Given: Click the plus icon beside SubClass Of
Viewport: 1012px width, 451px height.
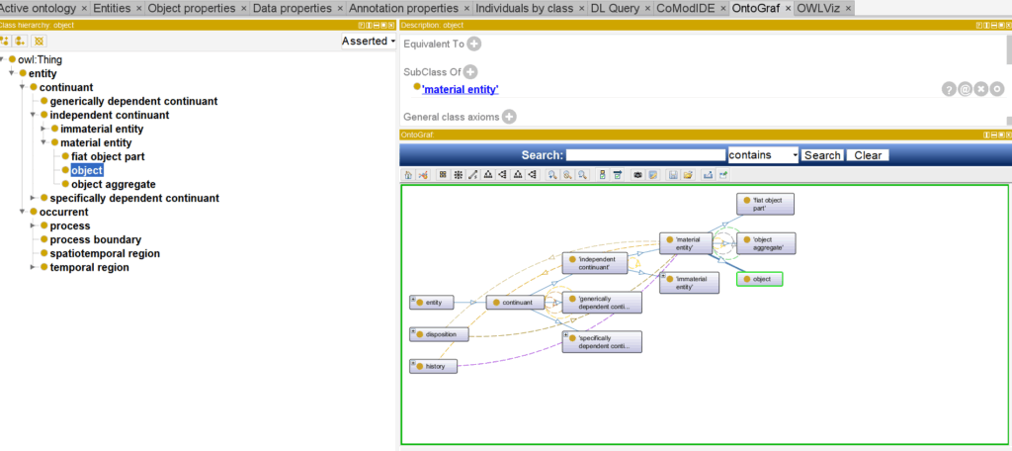Looking at the screenshot, I should [x=470, y=71].
